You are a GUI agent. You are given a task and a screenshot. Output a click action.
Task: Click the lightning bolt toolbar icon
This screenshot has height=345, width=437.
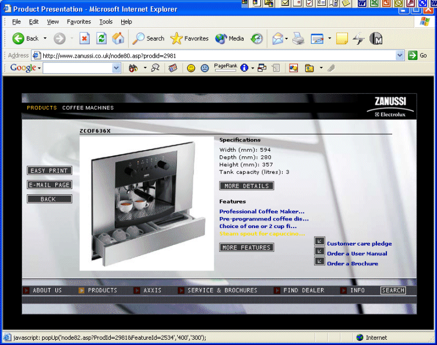click(x=358, y=38)
